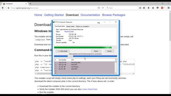This screenshot has width=171, height=96.
Task: Bookmark this page with the star icon
Action: [x=140, y=8]
